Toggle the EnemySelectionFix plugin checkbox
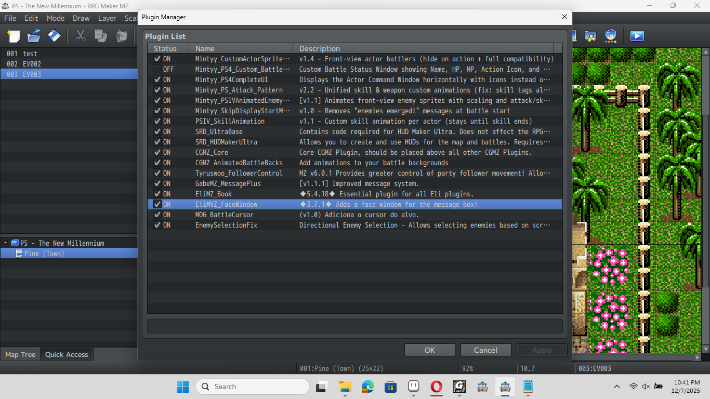 [157, 225]
